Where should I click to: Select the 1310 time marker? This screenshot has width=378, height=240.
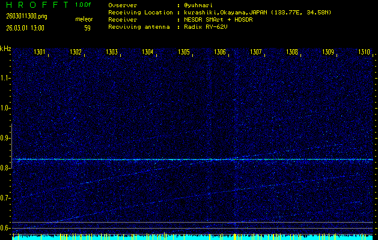(x=364, y=52)
